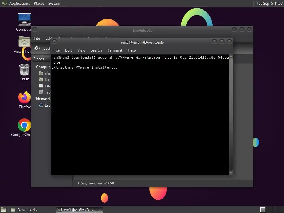Open the Terminal menu in terminal window
284x213 pixels.
[x=115, y=50]
